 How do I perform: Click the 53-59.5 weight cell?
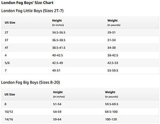point(113,71)
